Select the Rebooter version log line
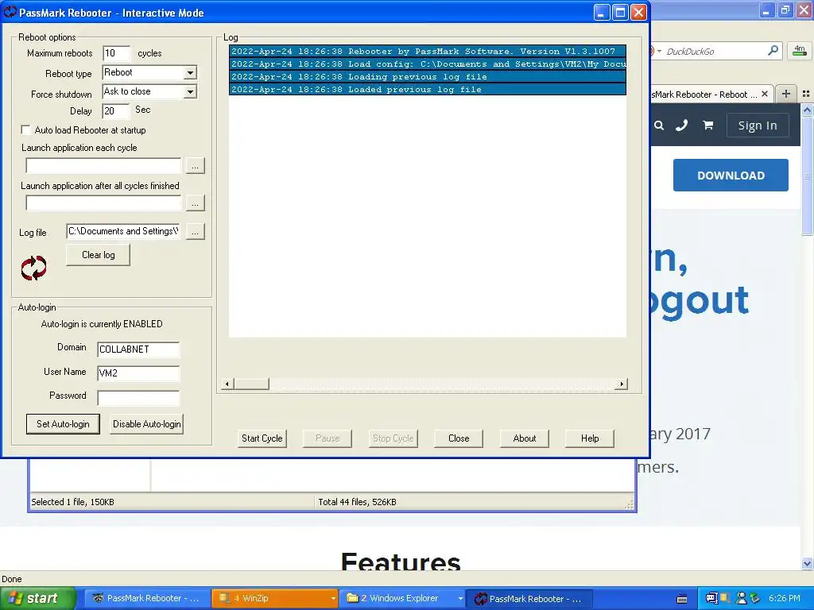 (427, 51)
